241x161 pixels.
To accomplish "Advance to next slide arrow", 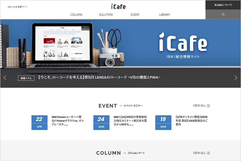I will point(236,78).
